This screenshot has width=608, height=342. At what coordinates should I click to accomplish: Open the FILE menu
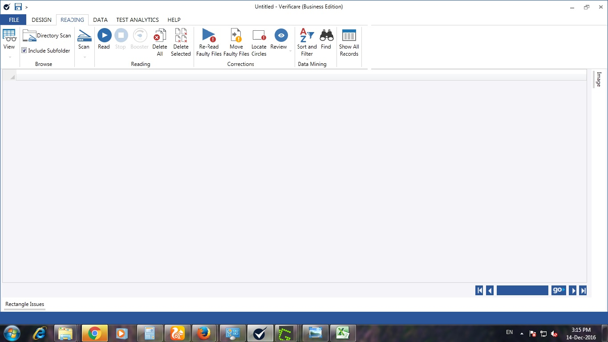[14, 20]
